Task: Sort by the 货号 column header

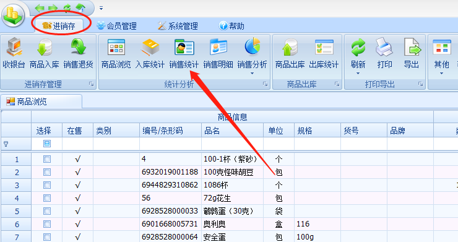Action: [x=364, y=131]
